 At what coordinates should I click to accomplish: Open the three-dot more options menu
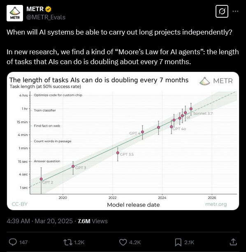(x=235, y=11)
